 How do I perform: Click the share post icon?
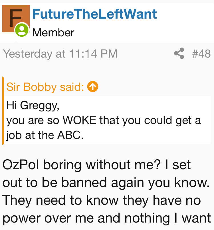click(x=179, y=54)
